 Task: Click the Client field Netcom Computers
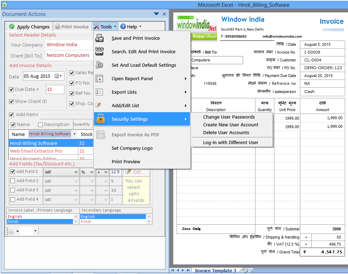(x=69, y=55)
